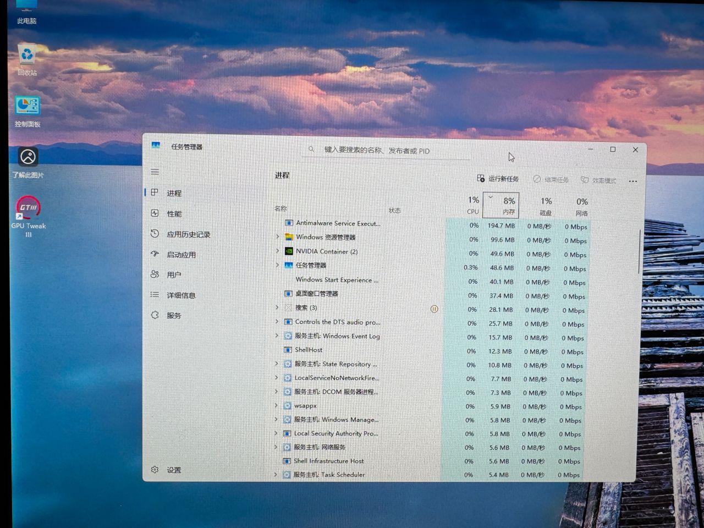The image size is (704, 528).
Task: Sort processes by the 磁盘 column
Action: point(544,206)
